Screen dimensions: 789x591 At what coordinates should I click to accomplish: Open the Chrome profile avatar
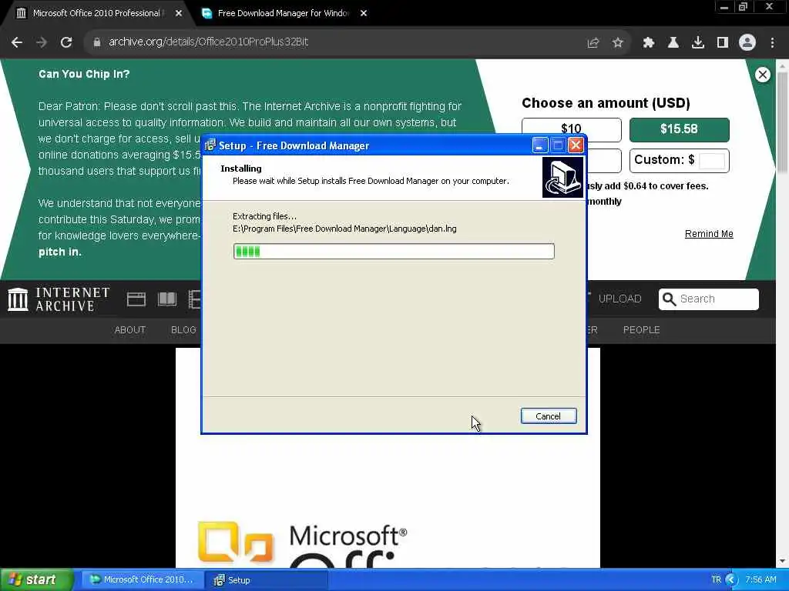[x=747, y=43]
